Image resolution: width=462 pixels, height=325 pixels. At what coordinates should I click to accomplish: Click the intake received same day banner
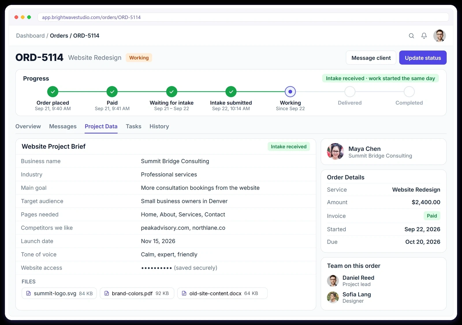tap(380, 78)
